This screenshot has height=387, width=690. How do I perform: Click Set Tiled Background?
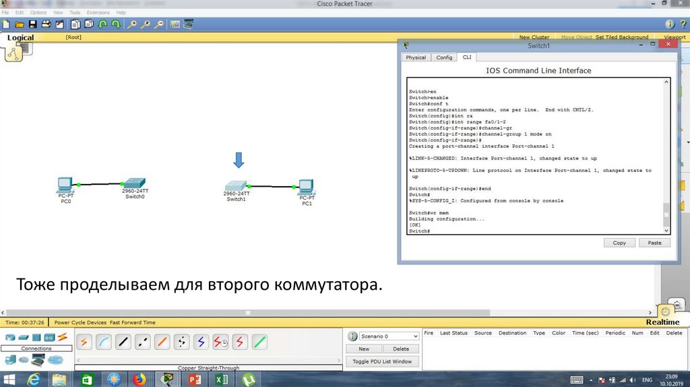[x=622, y=38]
